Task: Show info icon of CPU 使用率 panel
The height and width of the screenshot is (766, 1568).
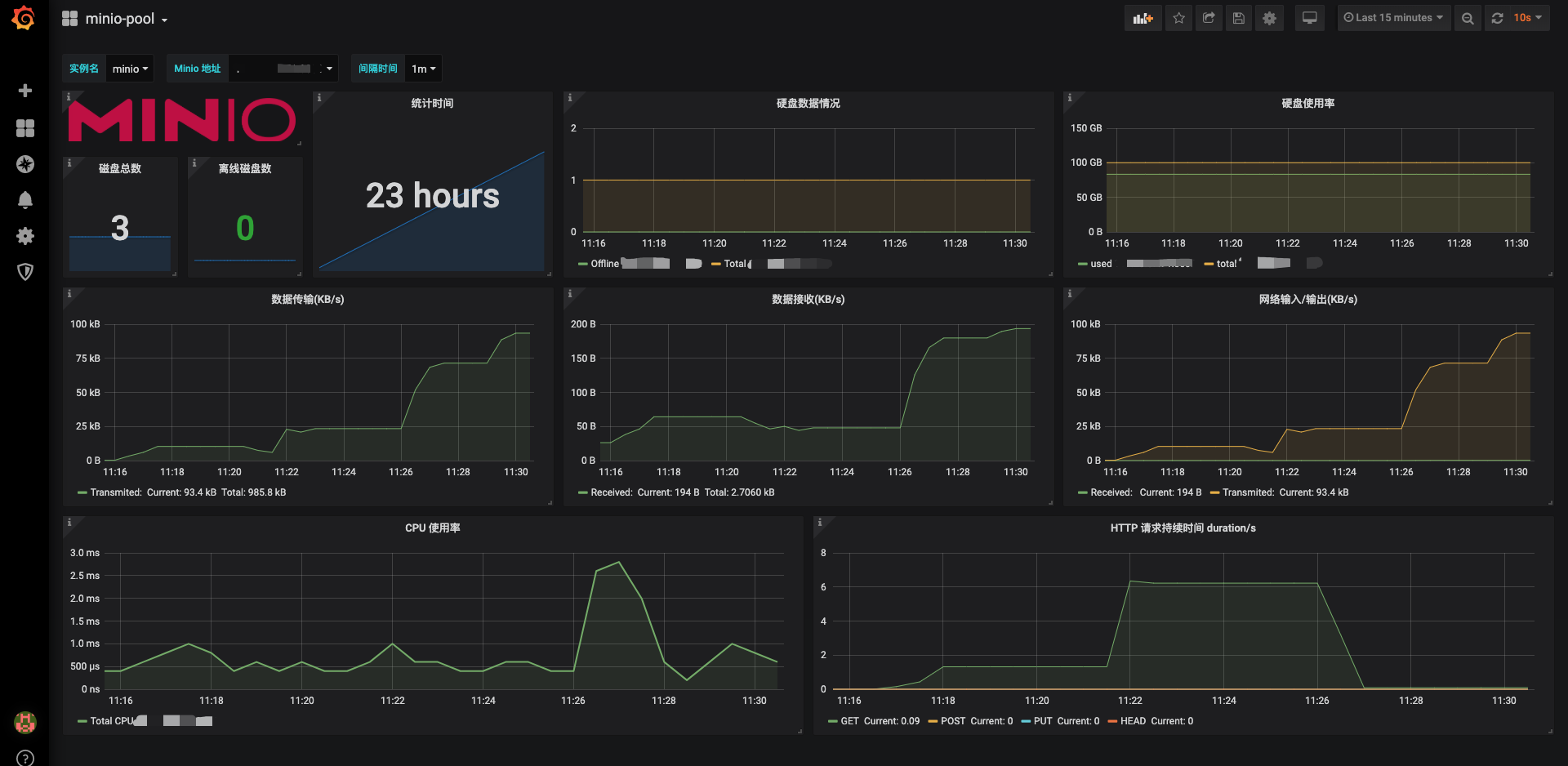Action: coord(69,523)
